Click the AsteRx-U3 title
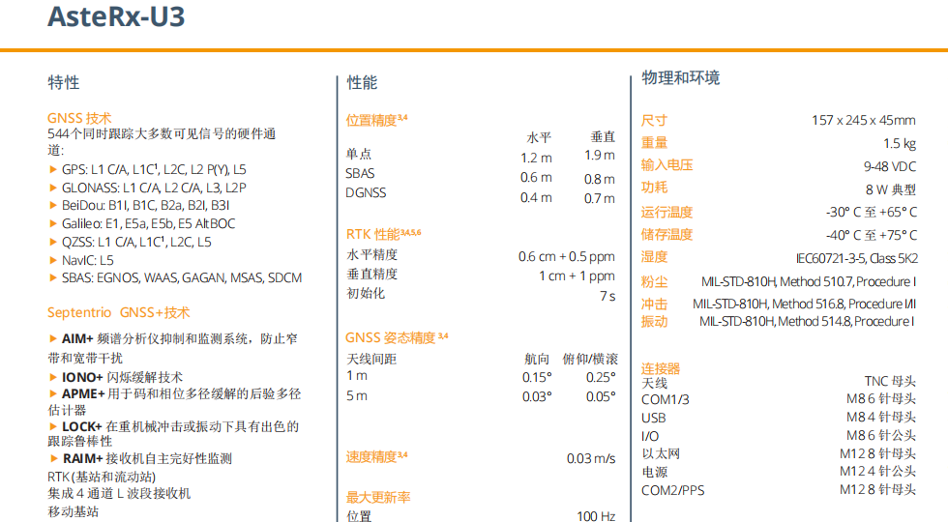The width and height of the screenshot is (948, 522). tap(116, 17)
